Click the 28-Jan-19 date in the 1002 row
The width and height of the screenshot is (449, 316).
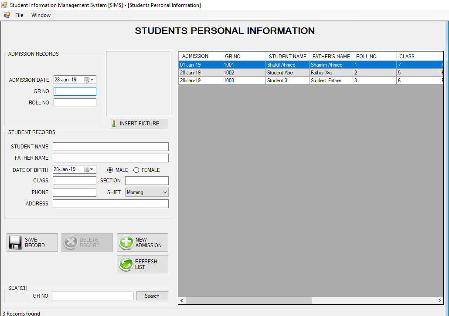[200, 73]
